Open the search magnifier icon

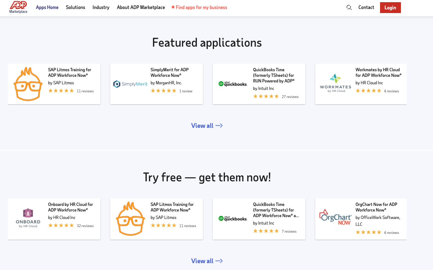coord(349,7)
